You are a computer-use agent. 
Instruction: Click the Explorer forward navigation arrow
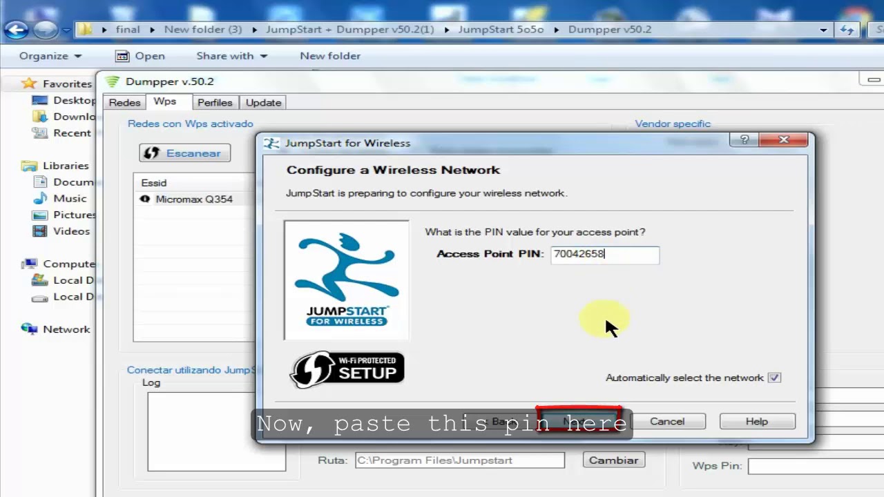coord(45,30)
